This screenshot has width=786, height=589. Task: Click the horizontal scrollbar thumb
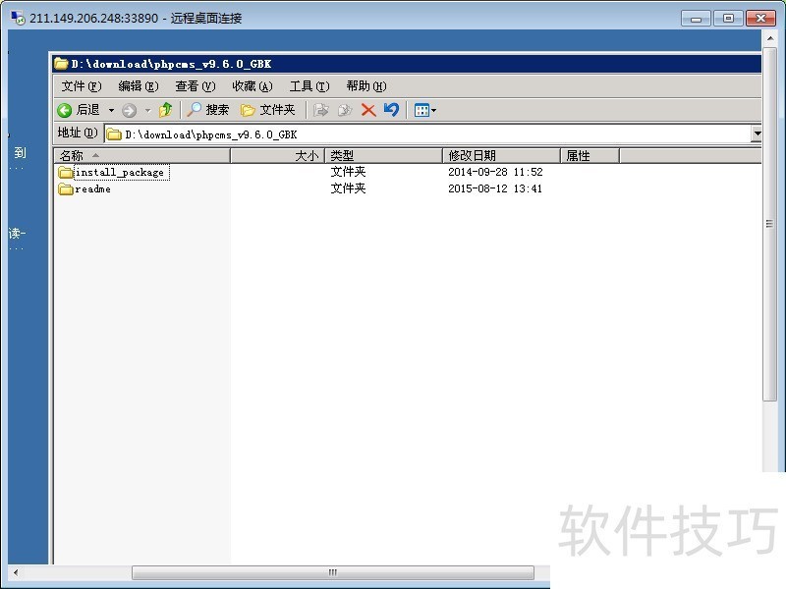pos(333,572)
